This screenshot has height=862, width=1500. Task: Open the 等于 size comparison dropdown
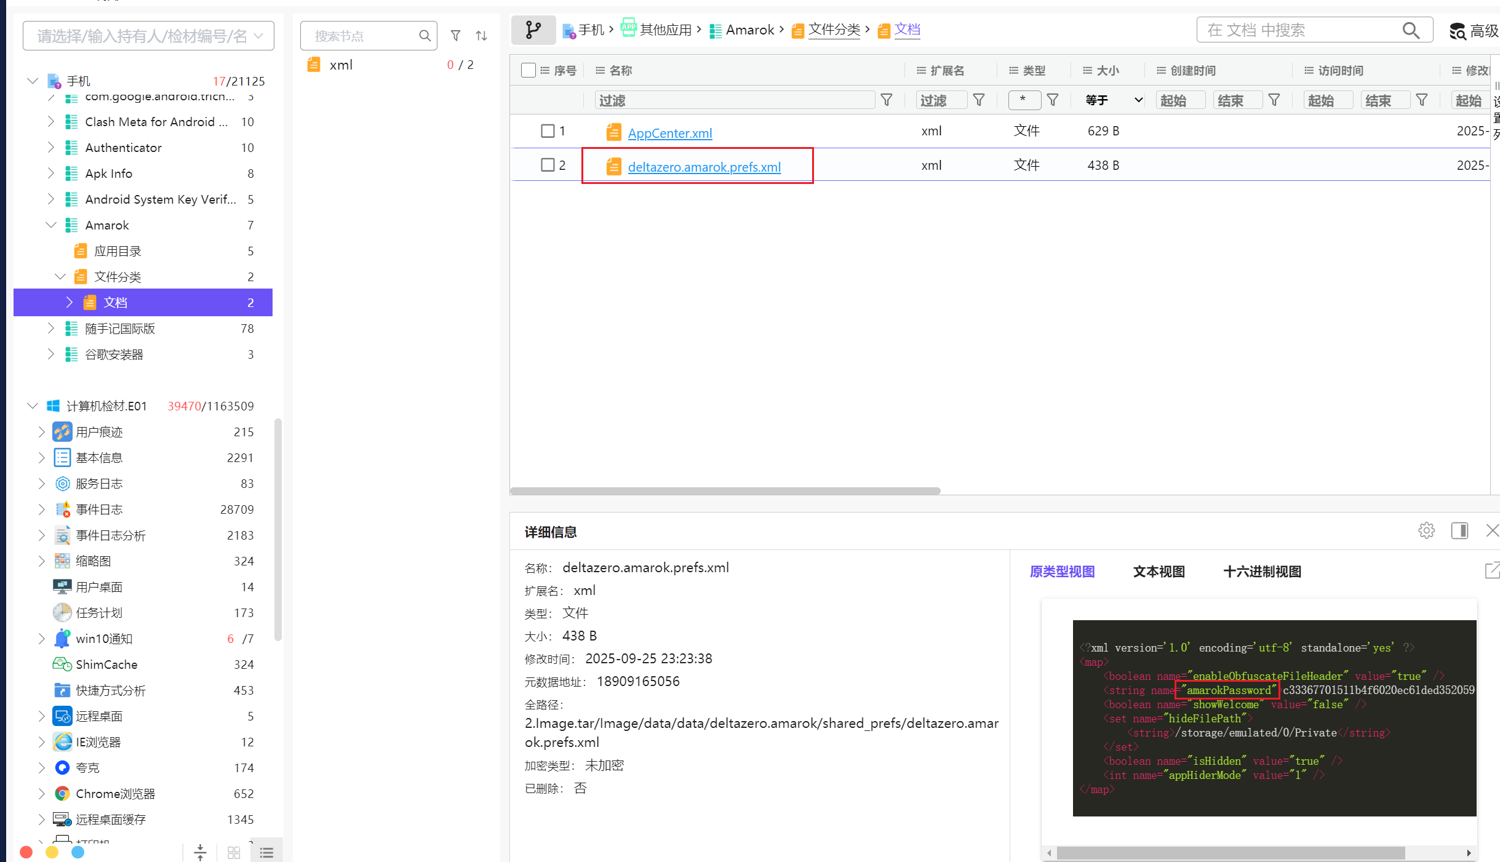(x=1114, y=100)
